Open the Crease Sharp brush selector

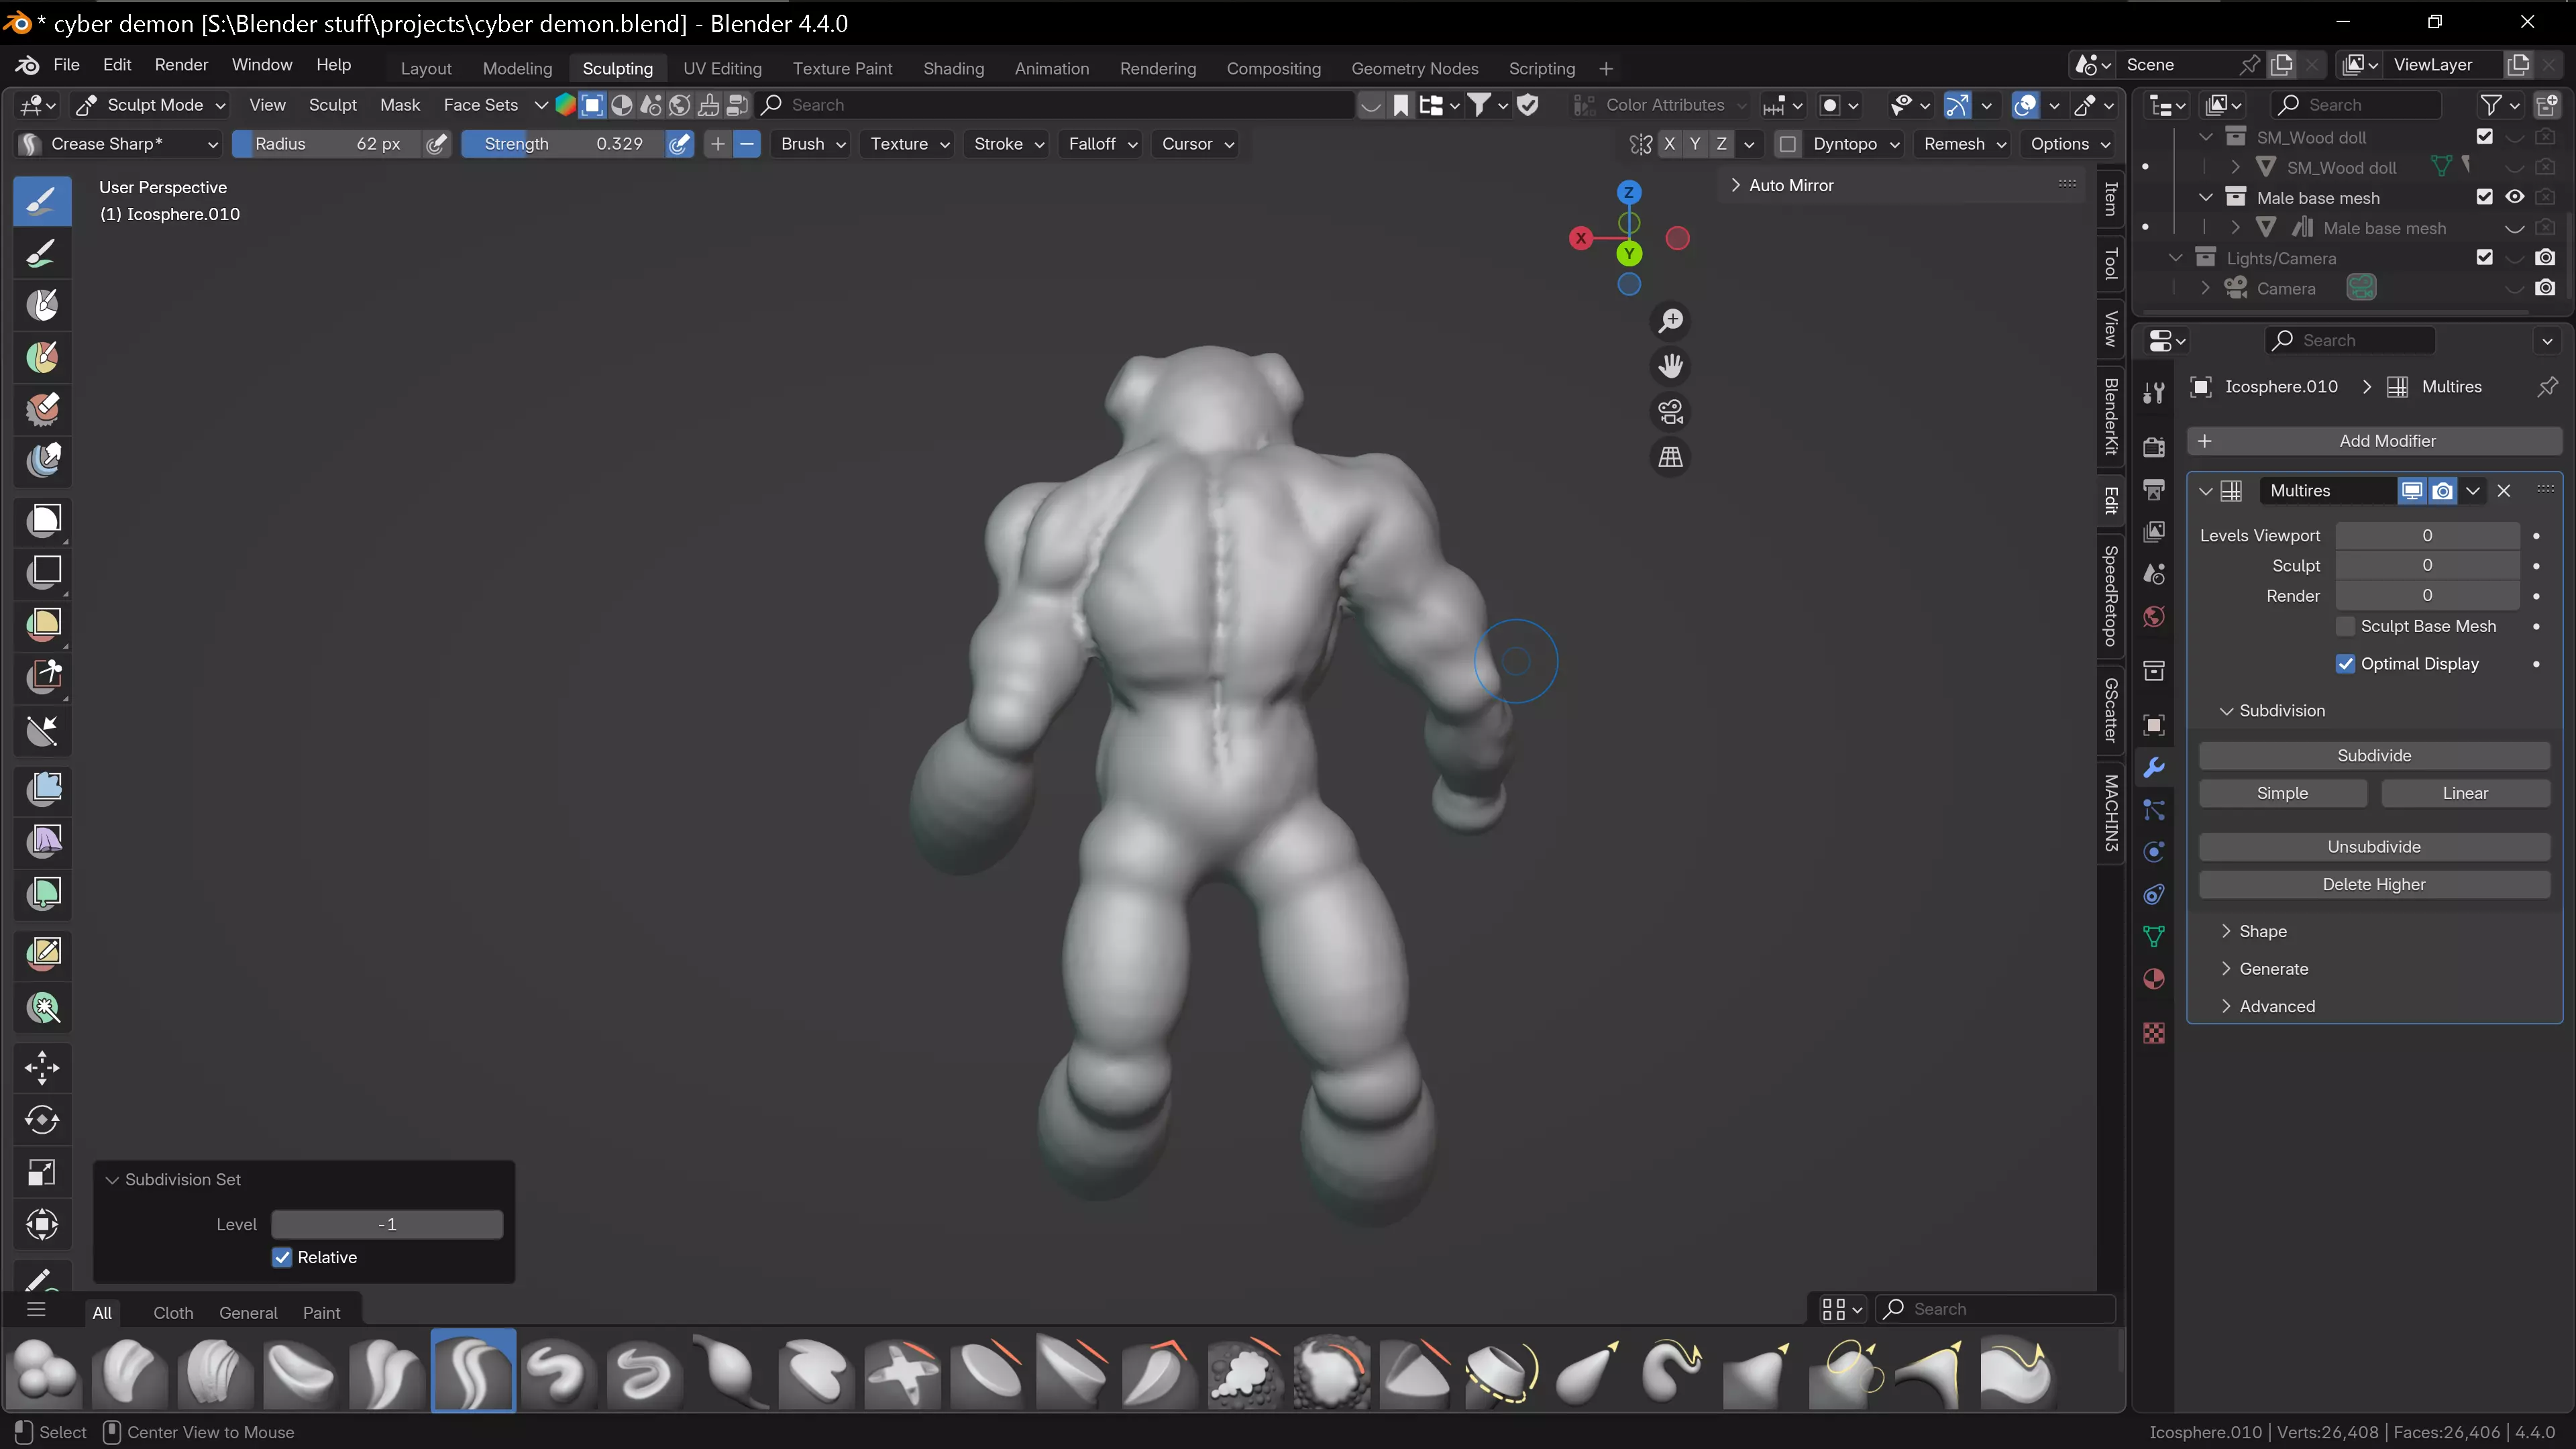118,144
